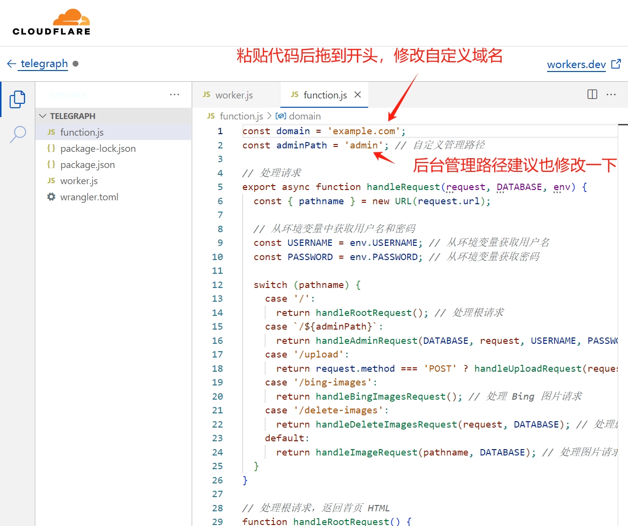Open the telegraph worker link
This screenshot has width=628, height=526.
[x=44, y=64]
